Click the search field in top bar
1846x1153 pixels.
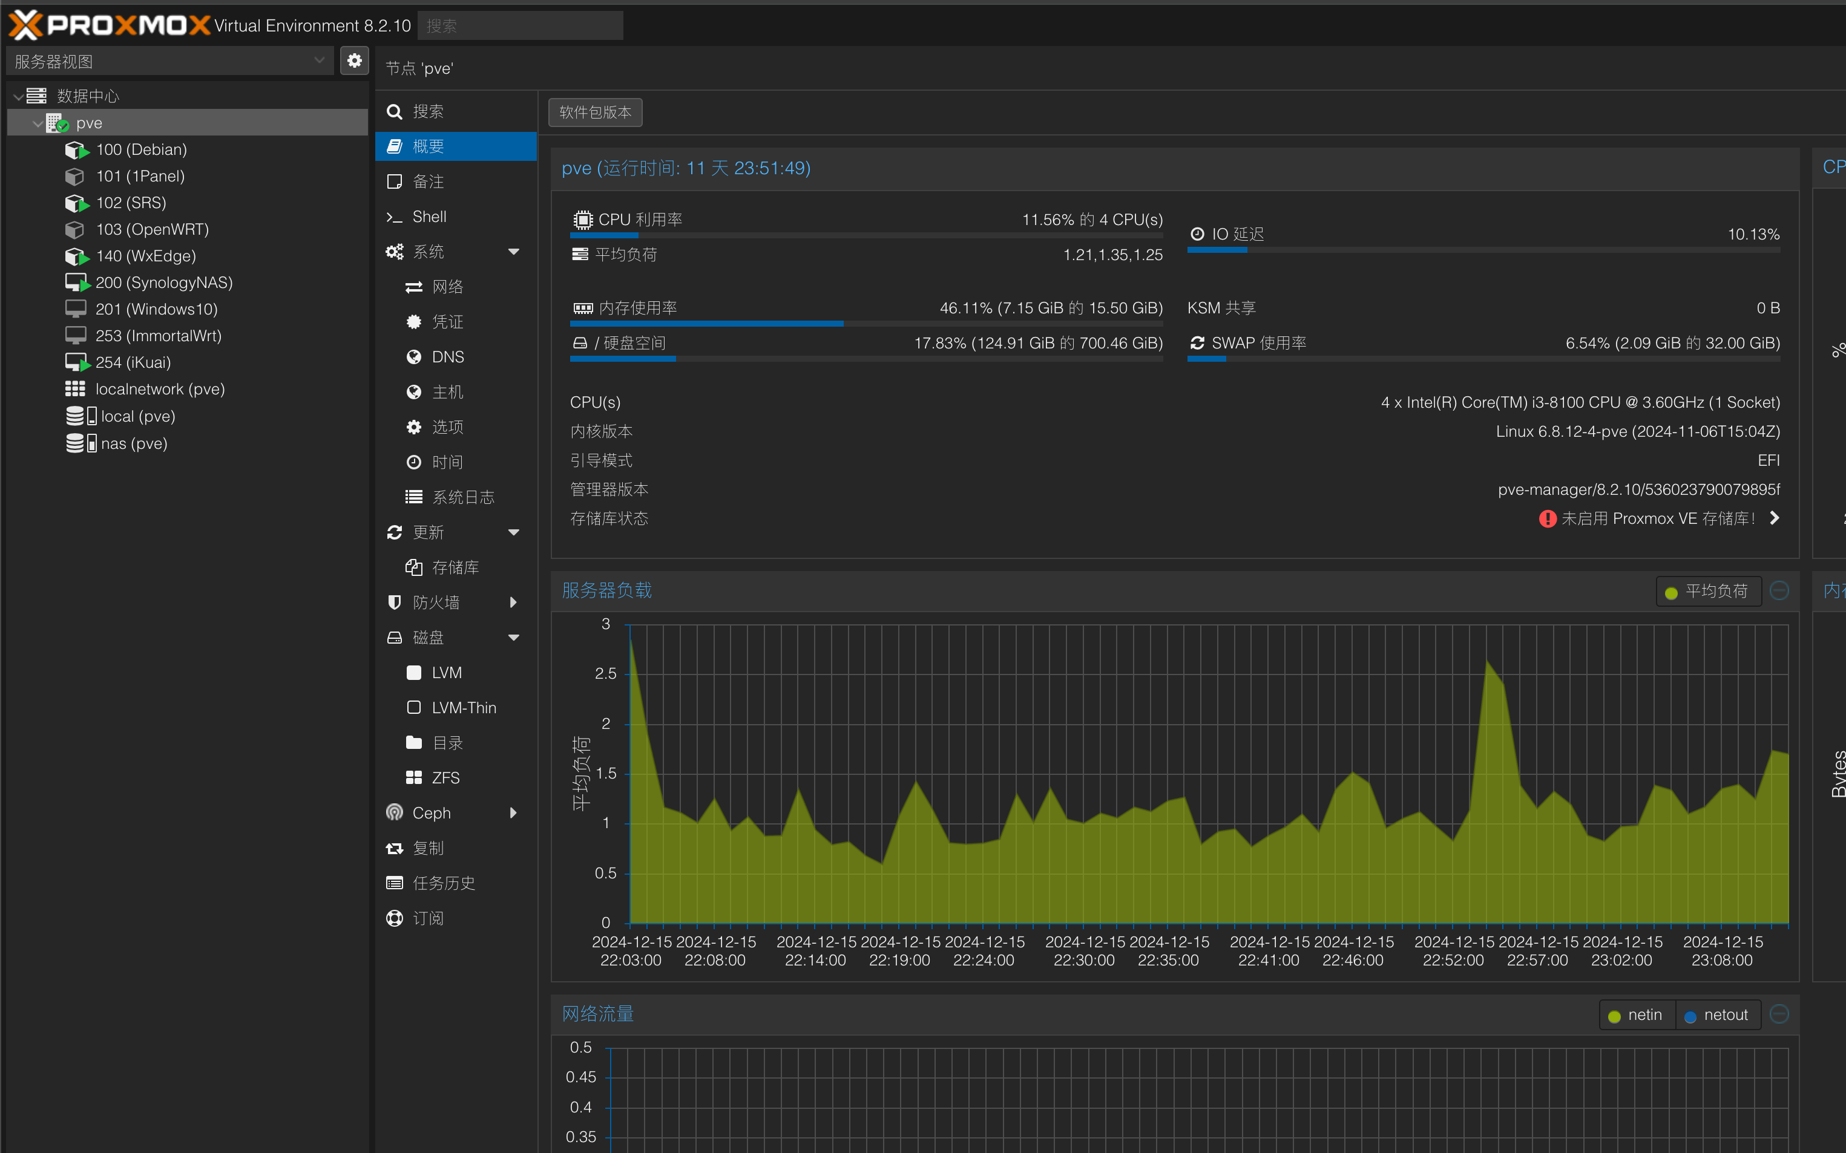coord(519,26)
